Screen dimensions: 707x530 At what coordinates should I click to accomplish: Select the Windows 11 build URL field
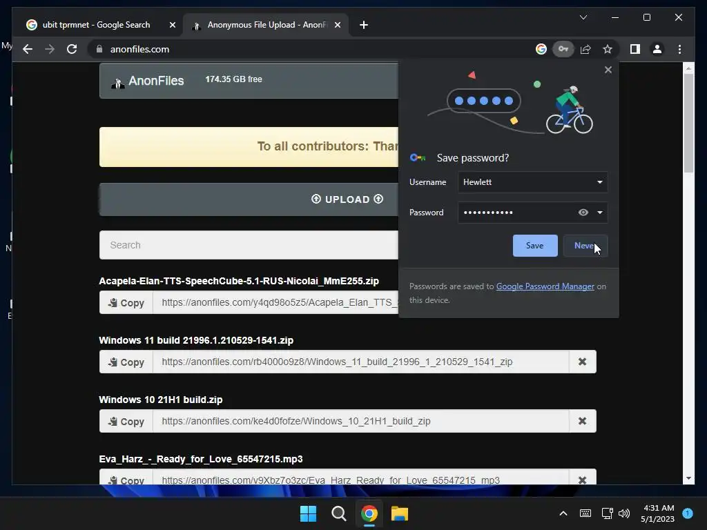pos(360,362)
